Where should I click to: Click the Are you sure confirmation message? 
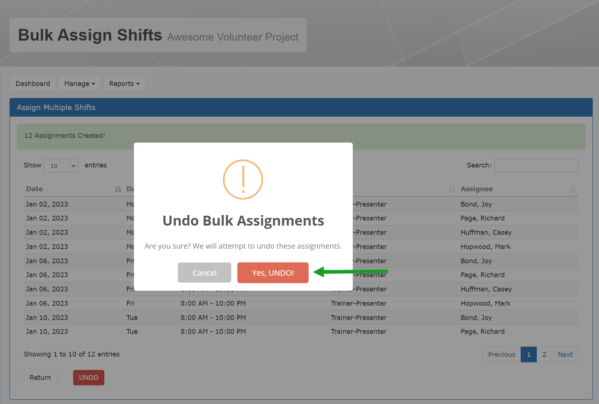click(x=243, y=246)
